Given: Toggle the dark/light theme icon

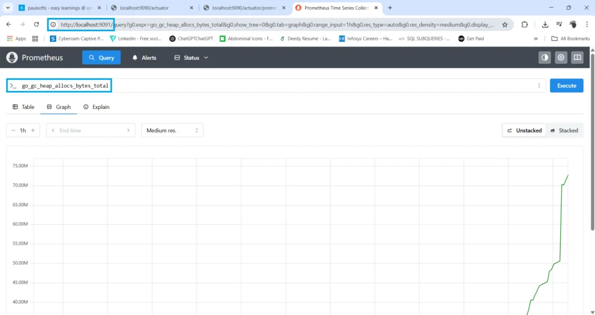Looking at the screenshot, I should [544, 57].
